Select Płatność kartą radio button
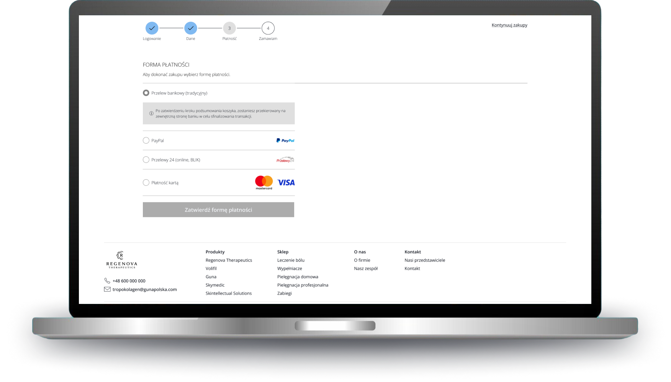671x382 pixels. click(x=146, y=183)
